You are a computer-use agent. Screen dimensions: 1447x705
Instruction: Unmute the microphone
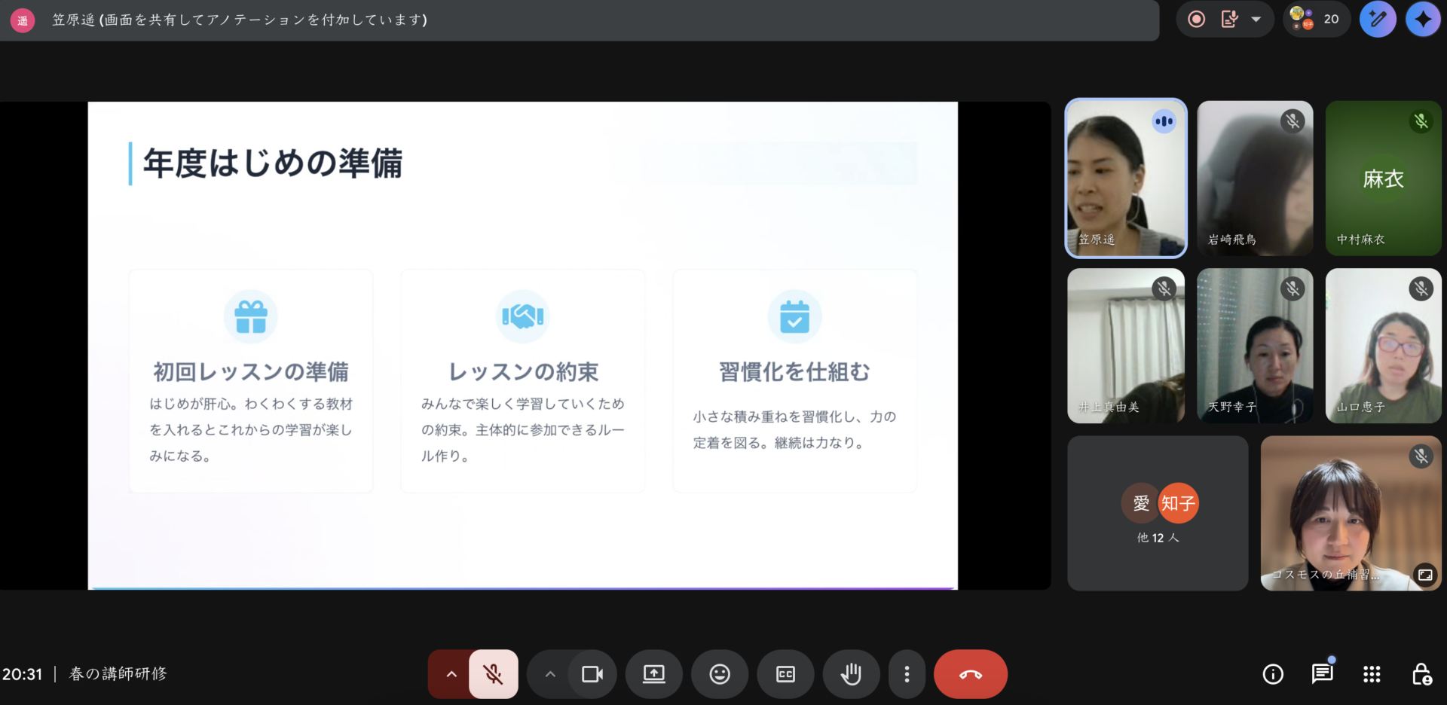click(x=494, y=674)
